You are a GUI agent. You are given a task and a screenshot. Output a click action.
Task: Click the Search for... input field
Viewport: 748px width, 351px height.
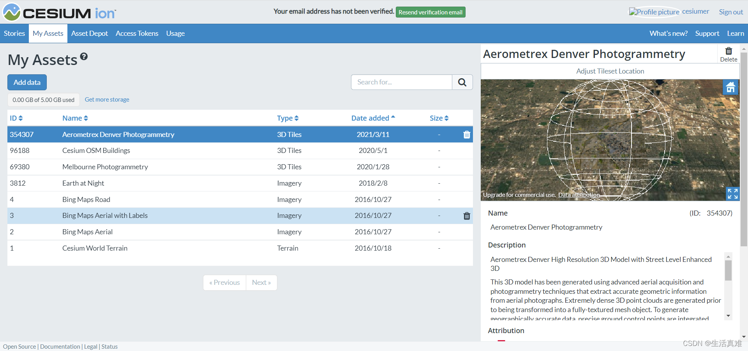tap(402, 82)
